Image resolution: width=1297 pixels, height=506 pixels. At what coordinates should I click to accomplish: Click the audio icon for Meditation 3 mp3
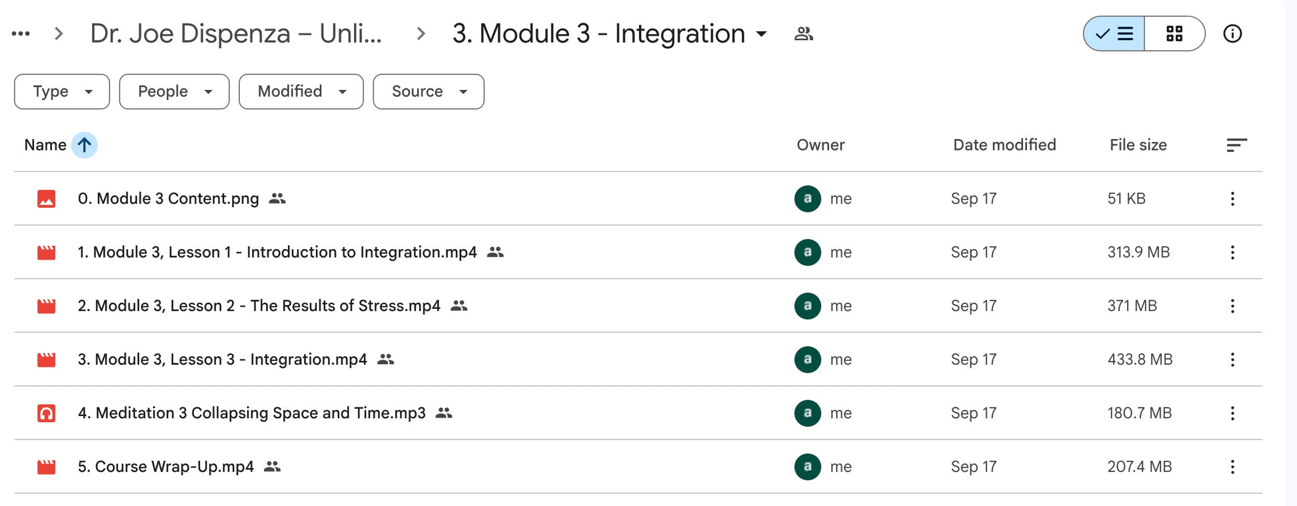[46, 413]
